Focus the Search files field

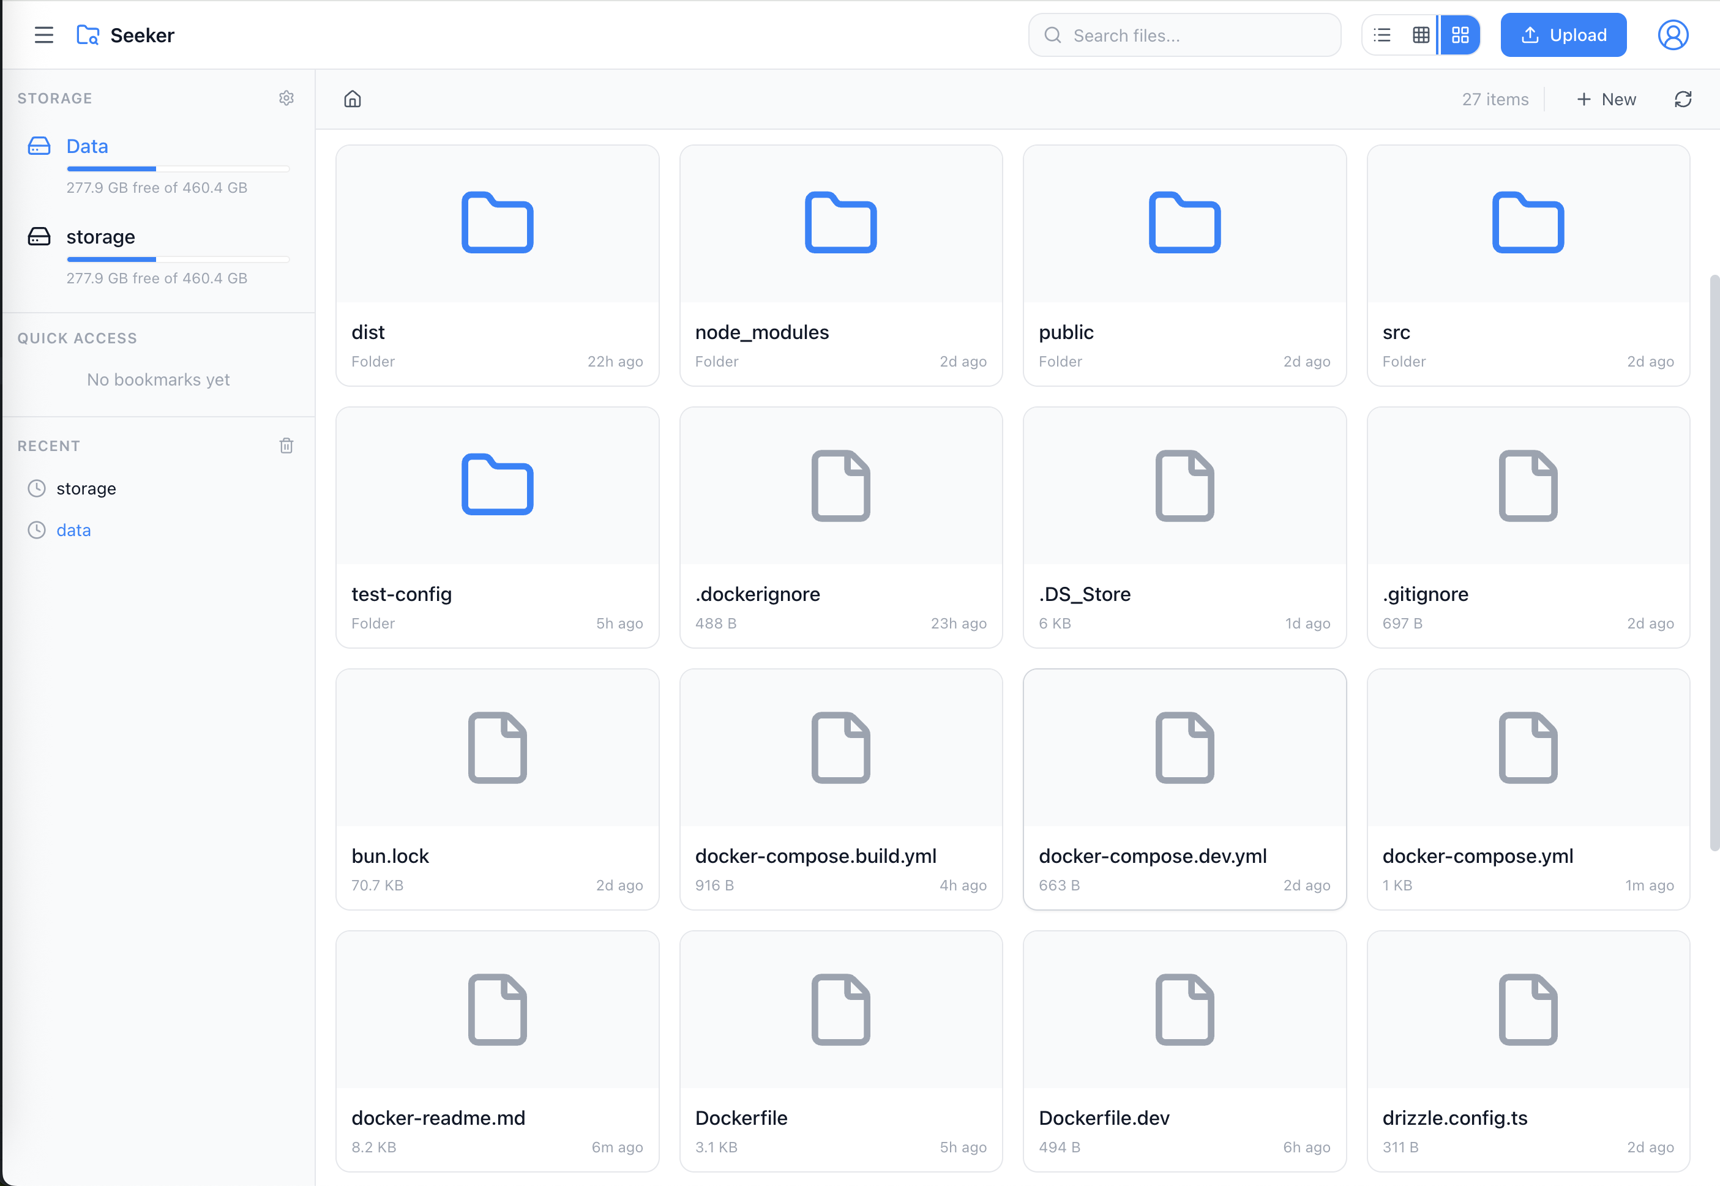click(1197, 35)
